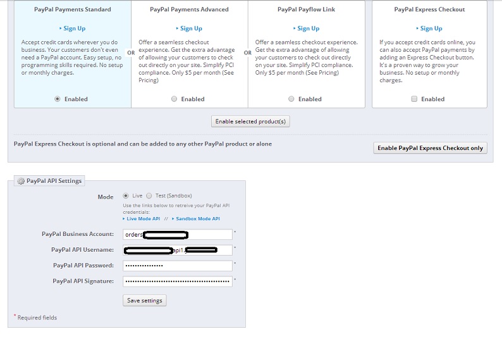Screen dimensions: 502x341
Task: Focus the PayPal API Username field
Action: pyautogui.click(x=178, y=250)
